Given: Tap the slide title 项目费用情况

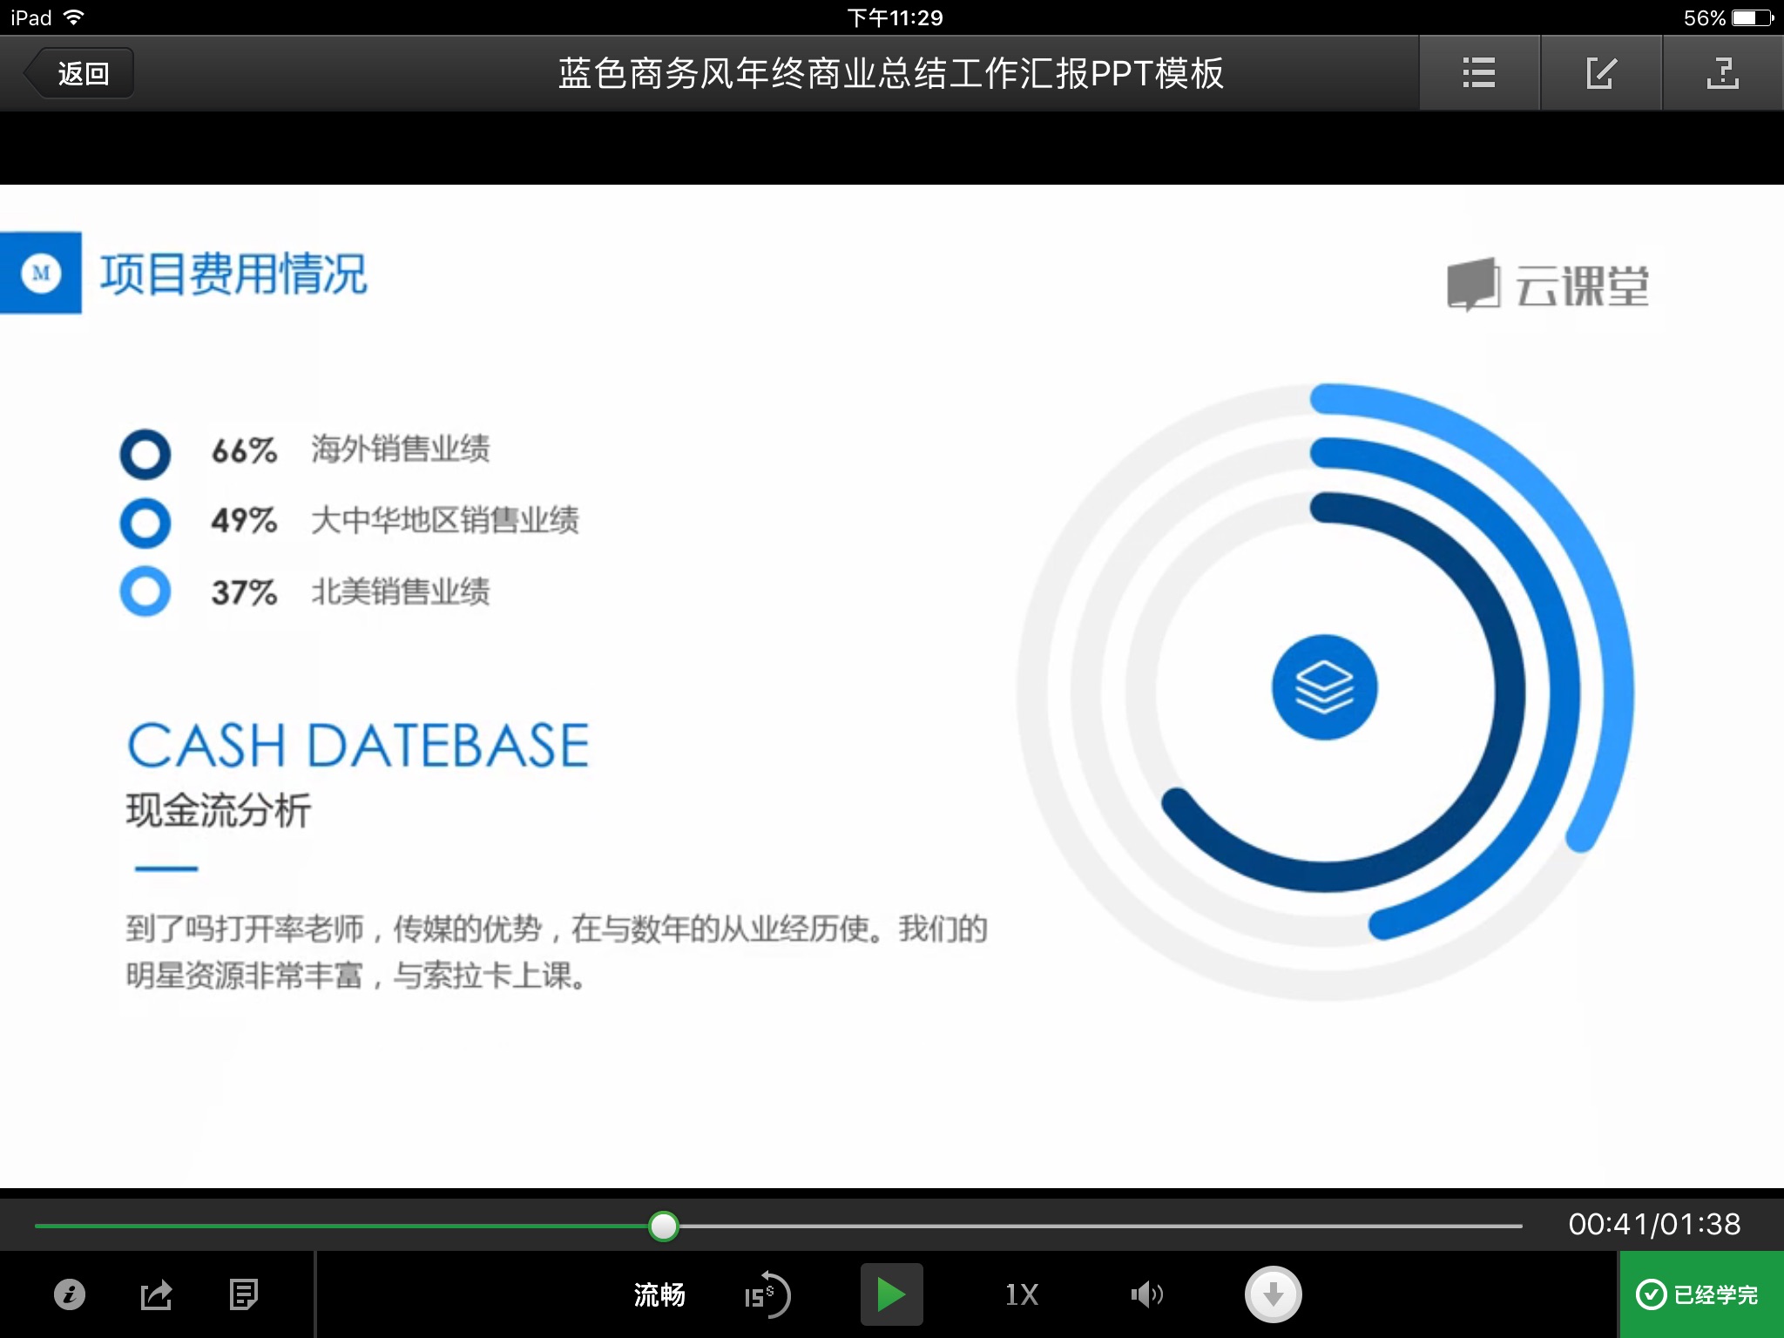Looking at the screenshot, I should (x=233, y=274).
